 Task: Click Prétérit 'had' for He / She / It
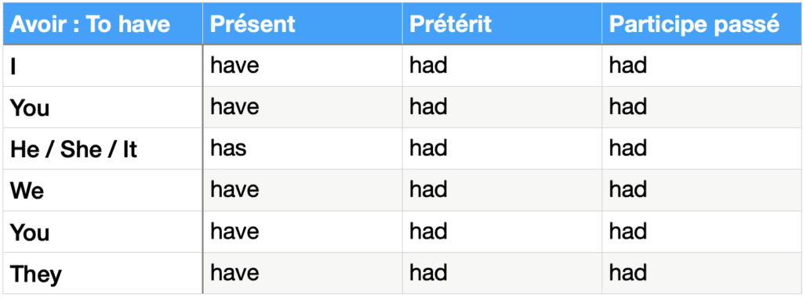428,149
